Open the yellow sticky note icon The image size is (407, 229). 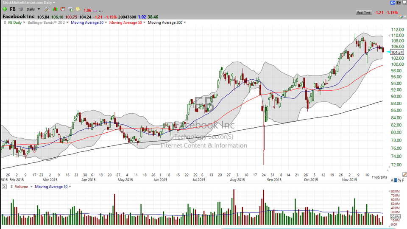[78, 9]
